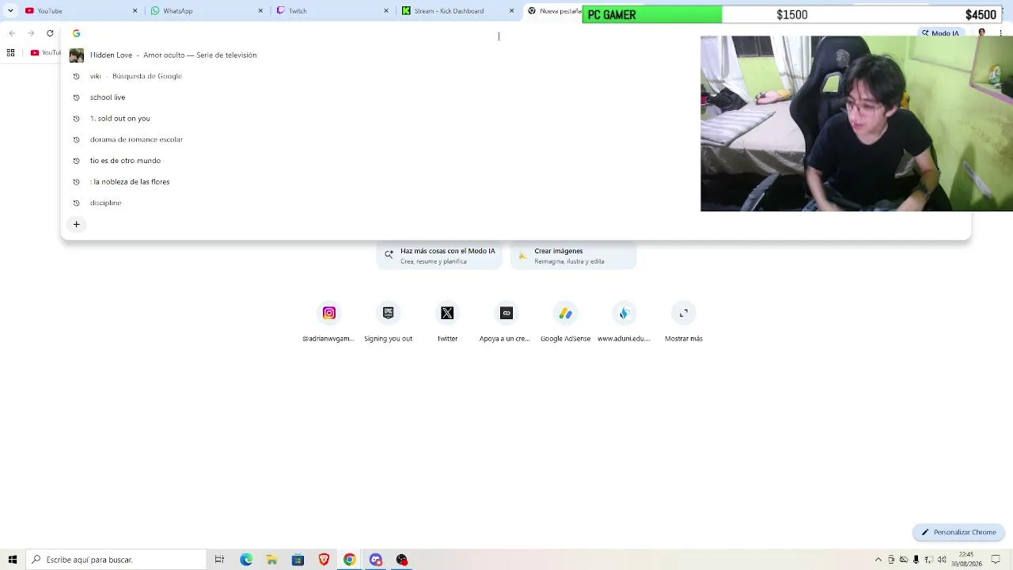Image resolution: width=1013 pixels, height=570 pixels.
Task: Pick the 'tio es de otro mundo' suggestion
Action: (380, 161)
